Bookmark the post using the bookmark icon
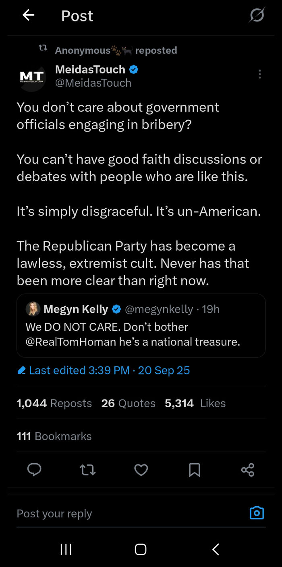Viewport: 282px width, 567px height. tap(195, 470)
